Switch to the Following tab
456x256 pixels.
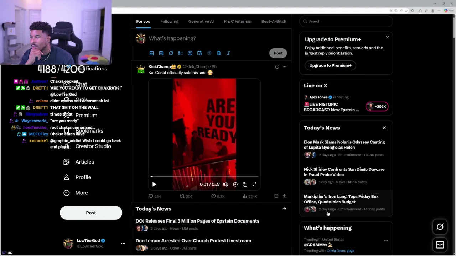169,21
